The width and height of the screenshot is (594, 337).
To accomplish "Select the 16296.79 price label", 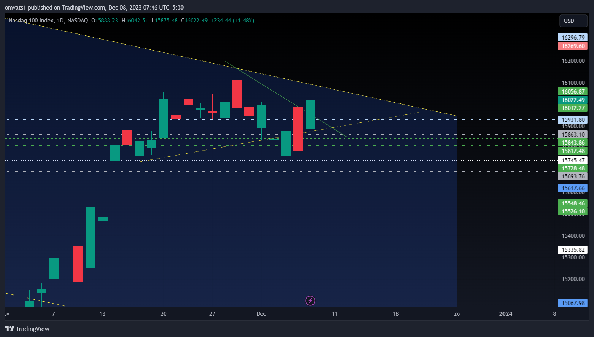I will [x=573, y=38].
